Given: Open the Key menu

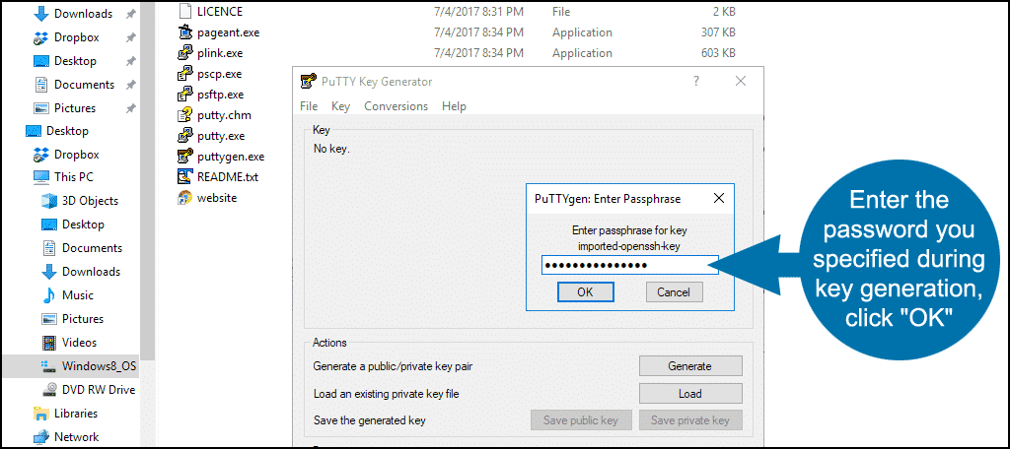Looking at the screenshot, I should [340, 106].
